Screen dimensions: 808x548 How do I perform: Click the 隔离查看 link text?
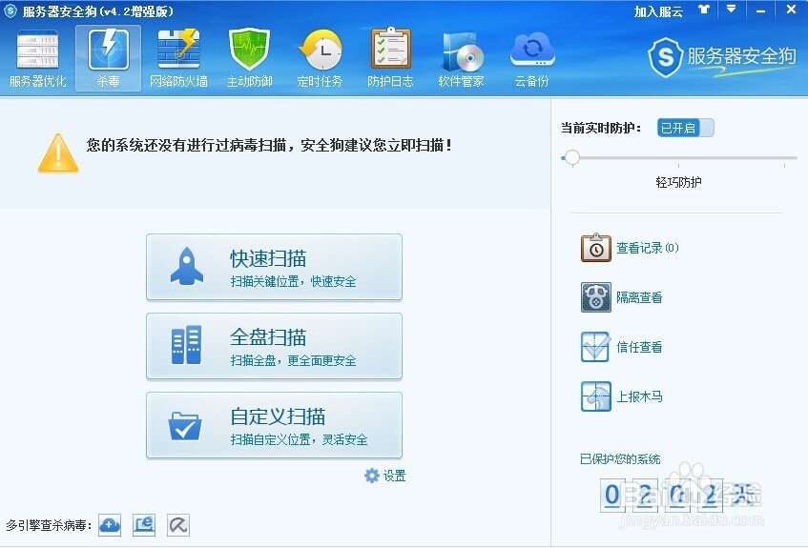pyautogui.click(x=639, y=297)
